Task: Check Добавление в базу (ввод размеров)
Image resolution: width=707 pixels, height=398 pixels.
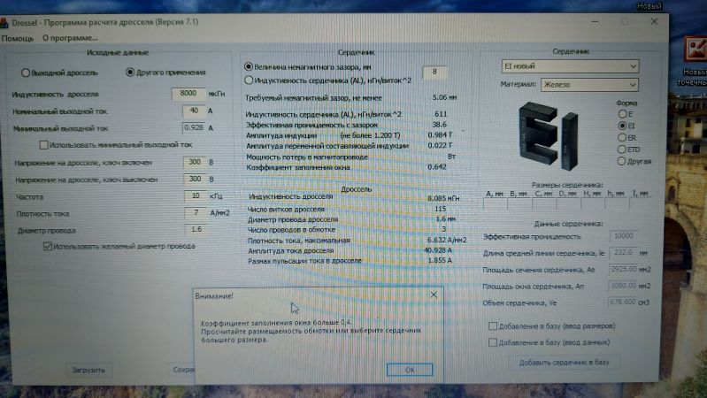Action: click(x=493, y=325)
